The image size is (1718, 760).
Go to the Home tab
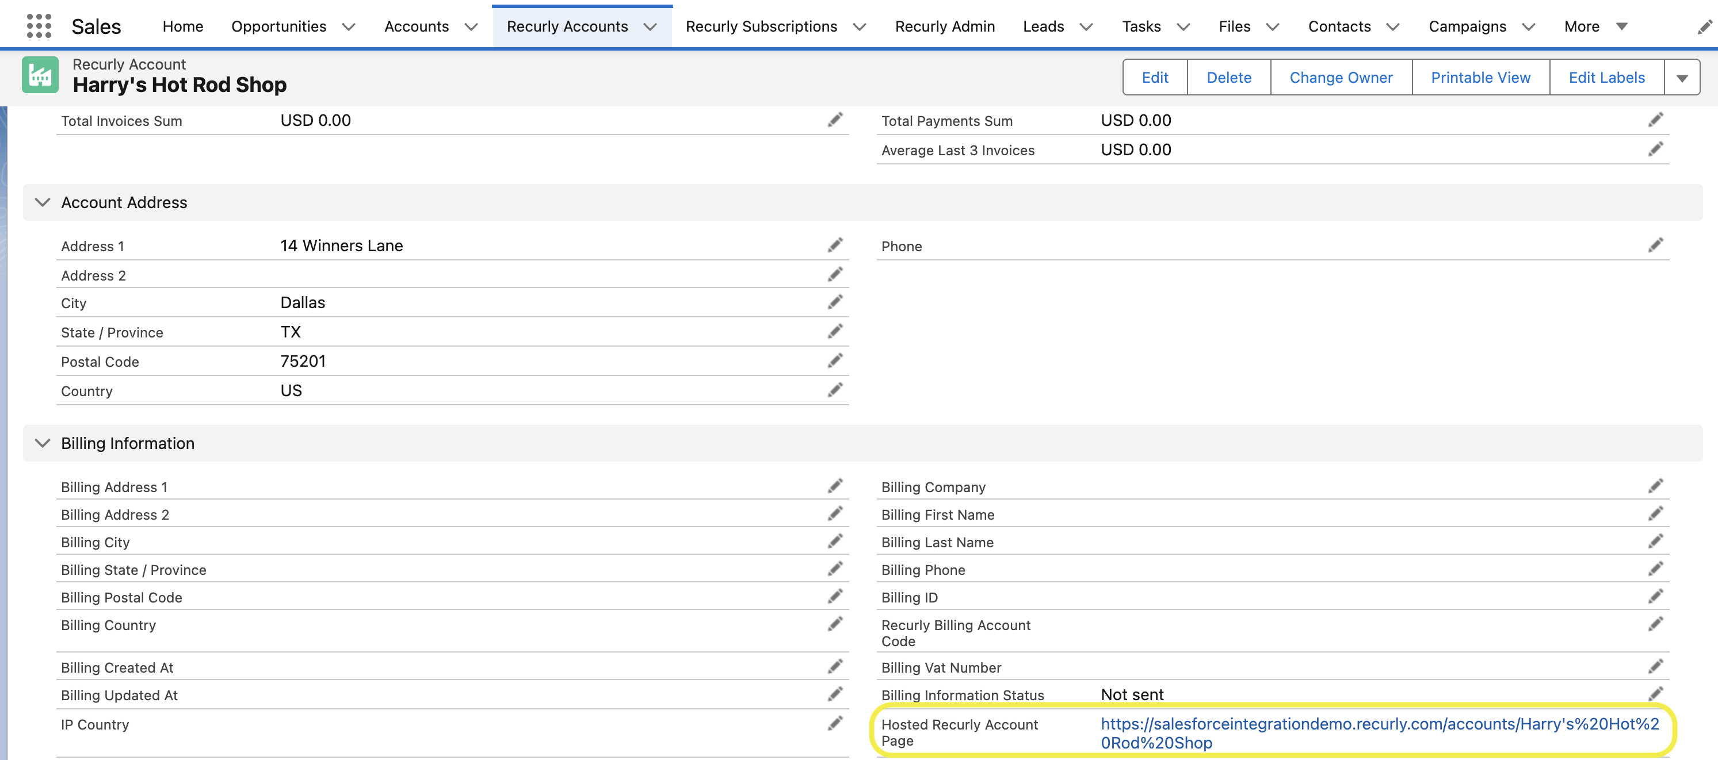(183, 26)
